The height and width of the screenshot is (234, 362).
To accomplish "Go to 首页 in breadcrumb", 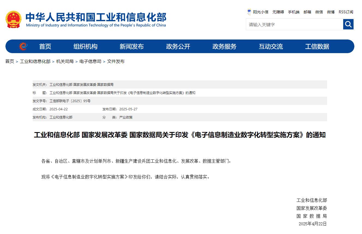I will pyautogui.click(x=10, y=62).
